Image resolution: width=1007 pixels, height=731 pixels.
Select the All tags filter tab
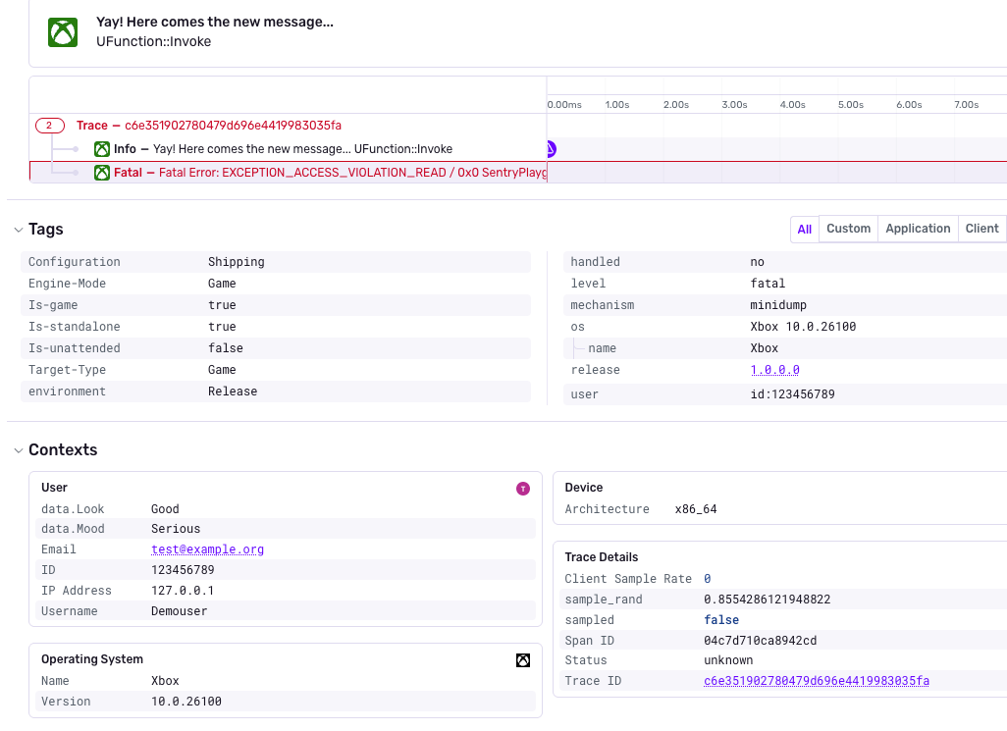tap(805, 230)
